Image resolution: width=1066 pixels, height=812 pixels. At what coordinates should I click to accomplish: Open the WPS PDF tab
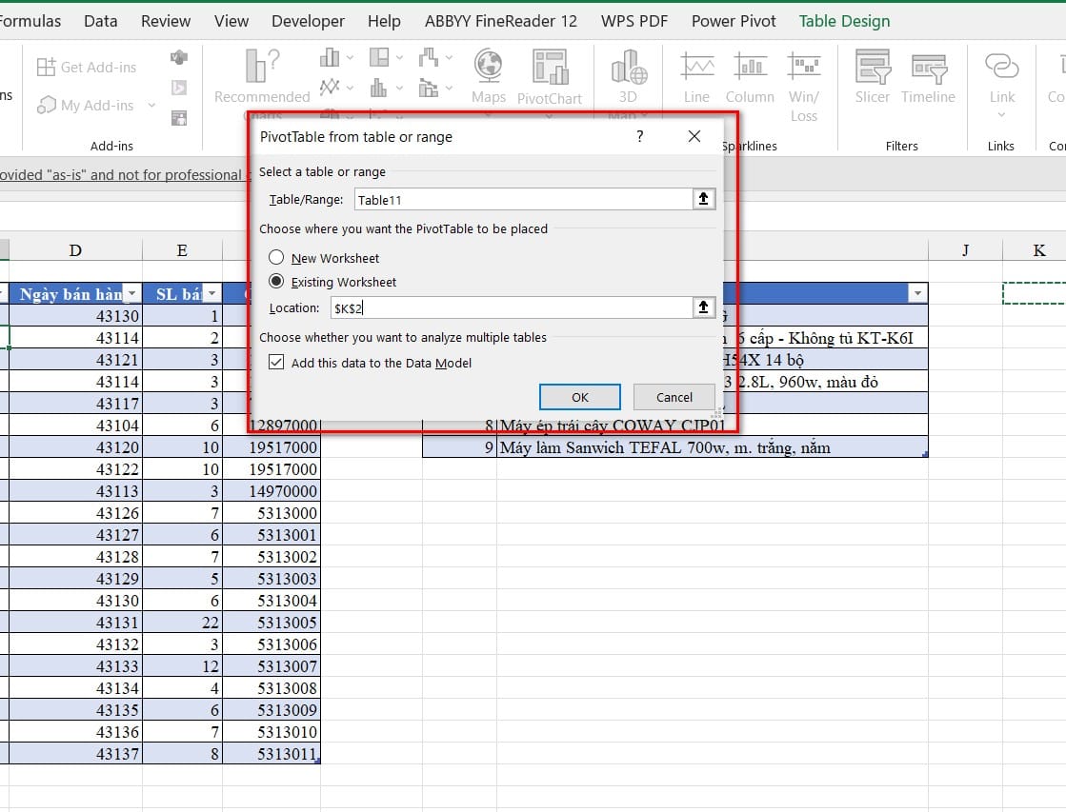click(x=634, y=21)
